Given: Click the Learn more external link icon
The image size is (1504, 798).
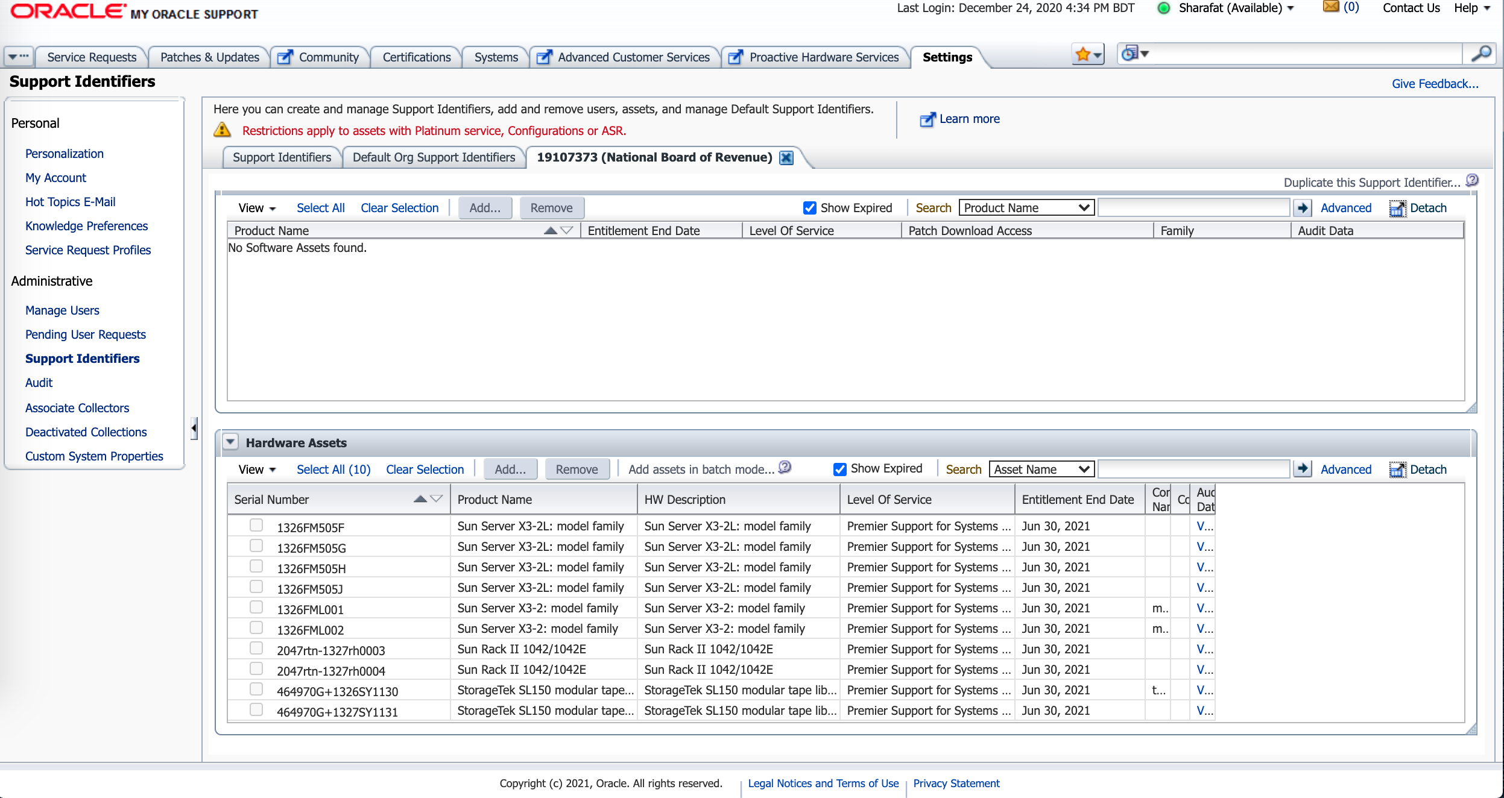Looking at the screenshot, I should [927, 119].
